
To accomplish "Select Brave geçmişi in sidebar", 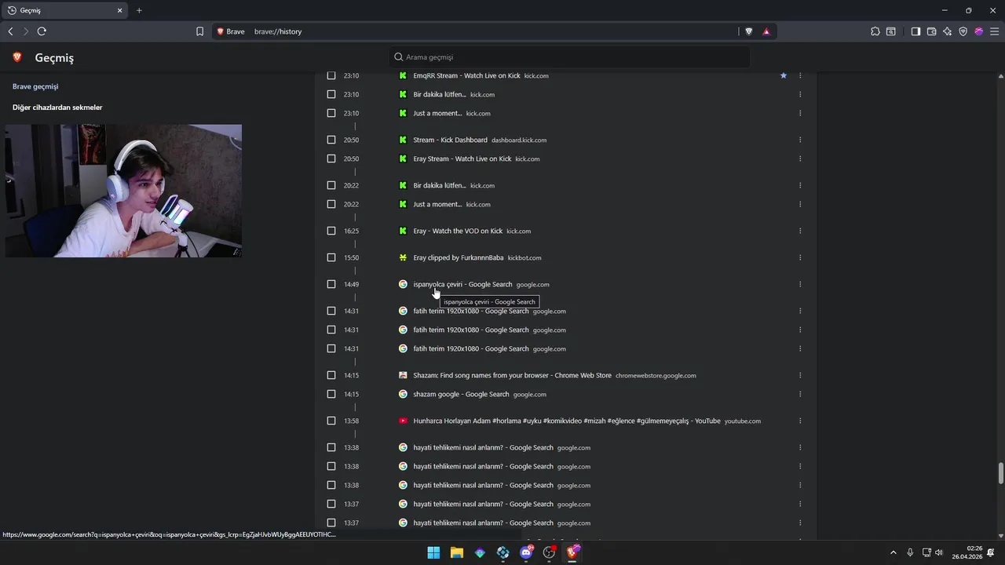I will click(35, 86).
